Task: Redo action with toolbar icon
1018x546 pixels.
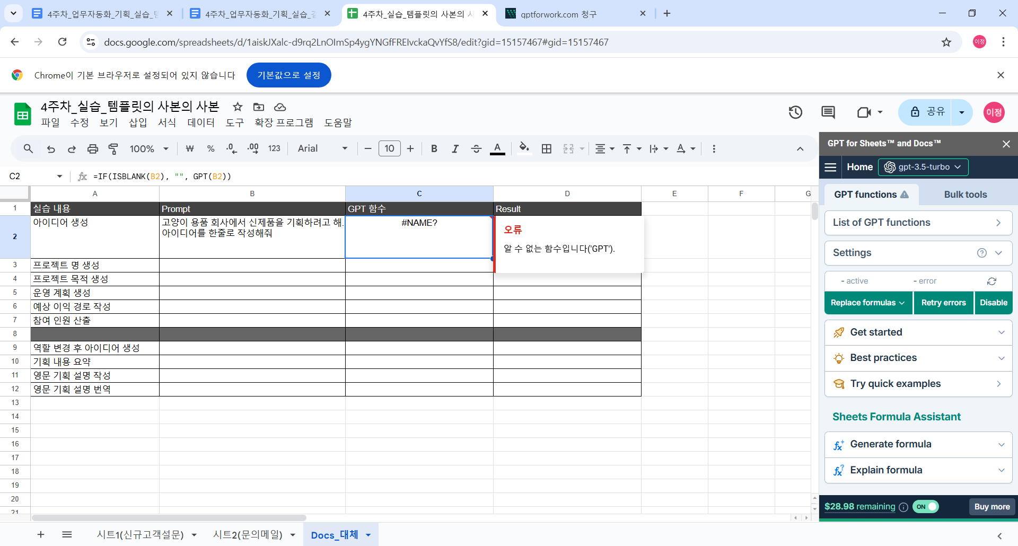Action: coord(72,149)
